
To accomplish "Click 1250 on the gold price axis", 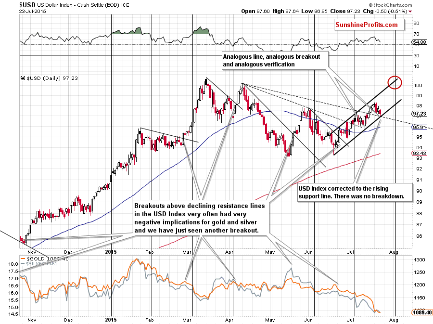I will [x=419, y=272].
